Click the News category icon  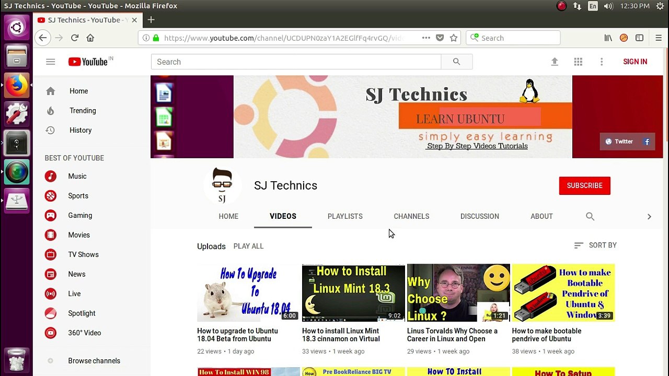point(50,274)
